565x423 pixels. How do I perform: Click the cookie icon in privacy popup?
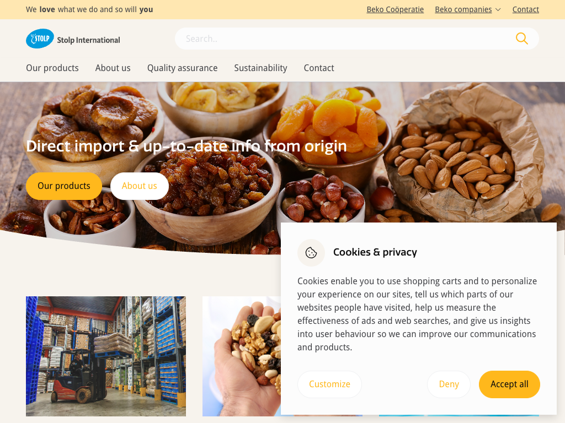click(311, 252)
